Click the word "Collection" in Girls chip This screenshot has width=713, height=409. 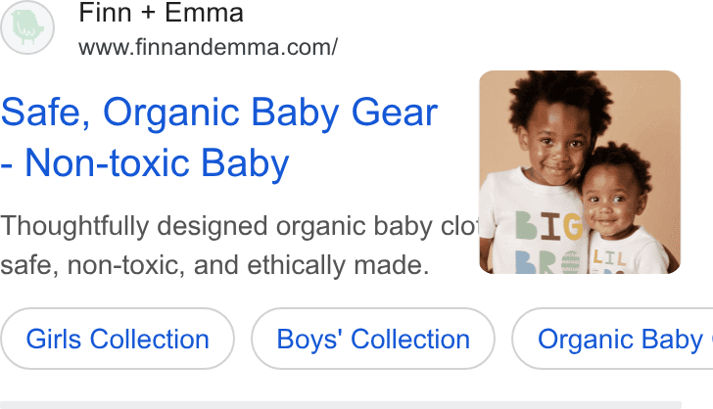(x=150, y=339)
